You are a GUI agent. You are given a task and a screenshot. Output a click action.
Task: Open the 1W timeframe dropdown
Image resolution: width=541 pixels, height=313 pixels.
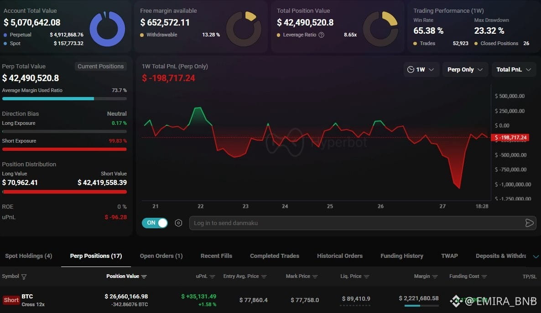[x=421, y=70]
